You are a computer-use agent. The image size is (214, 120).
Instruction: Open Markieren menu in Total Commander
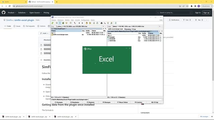point(61,20)
